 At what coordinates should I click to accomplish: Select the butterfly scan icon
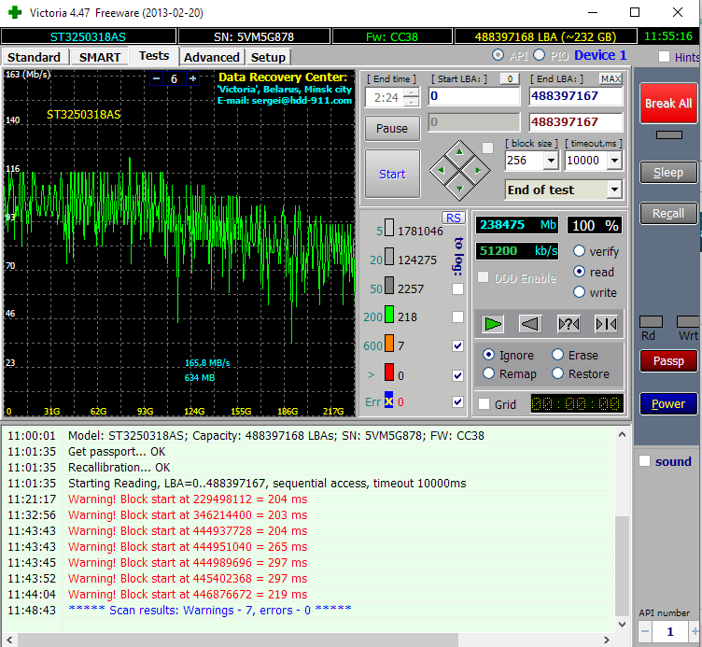pyautogui.click(x=606, y=324)
